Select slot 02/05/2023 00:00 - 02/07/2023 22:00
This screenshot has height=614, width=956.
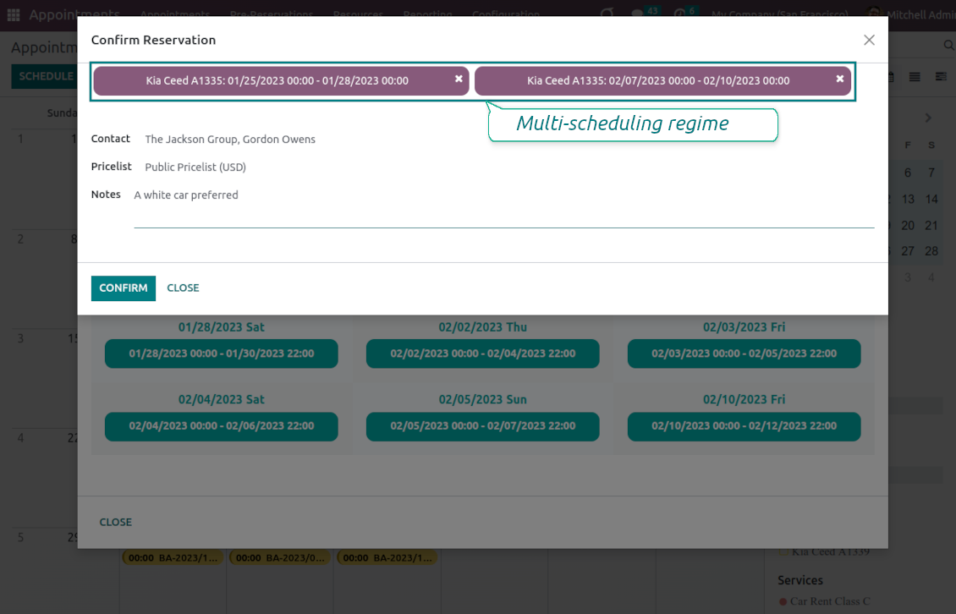click(x=482, y=426)
